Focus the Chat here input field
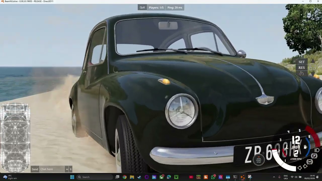The height and width of the screenshot is (181, 322). [x=52, y=169]
